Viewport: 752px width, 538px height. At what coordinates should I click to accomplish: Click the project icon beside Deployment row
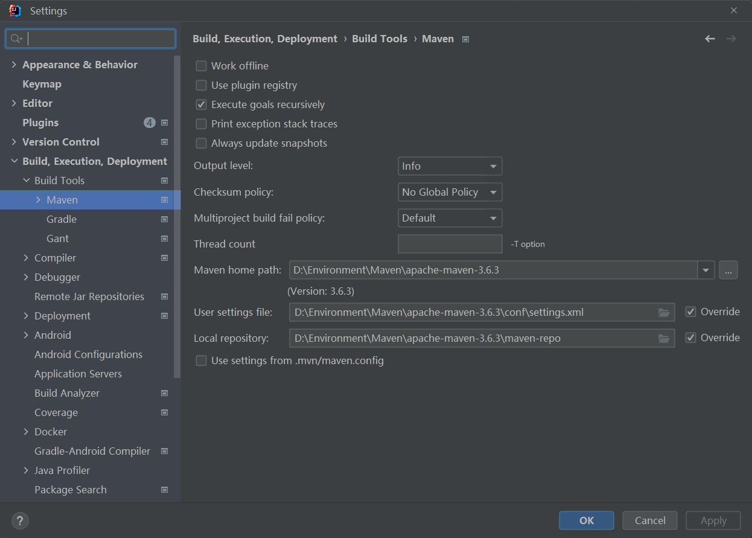point(164,316)
